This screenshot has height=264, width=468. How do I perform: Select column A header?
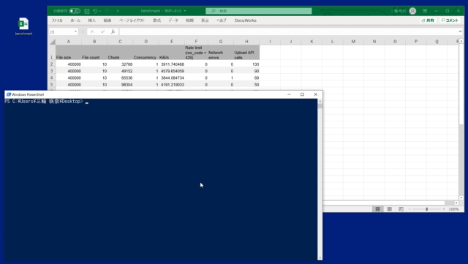point(68,42)
